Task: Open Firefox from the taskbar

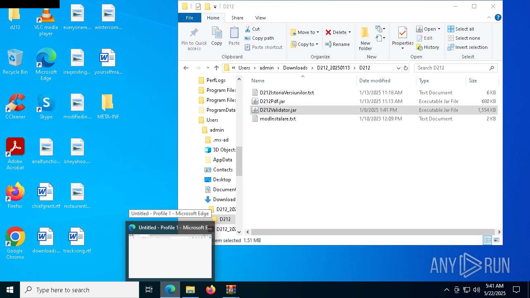Action: [210, 290]
